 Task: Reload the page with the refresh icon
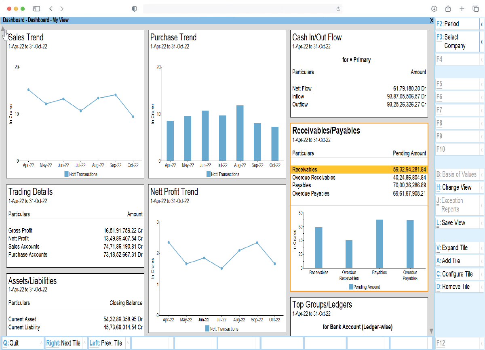point(338,9)
